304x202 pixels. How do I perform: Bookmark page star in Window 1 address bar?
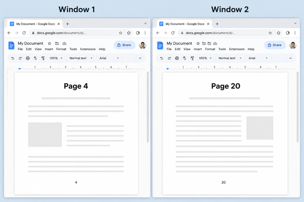(120, 33)
